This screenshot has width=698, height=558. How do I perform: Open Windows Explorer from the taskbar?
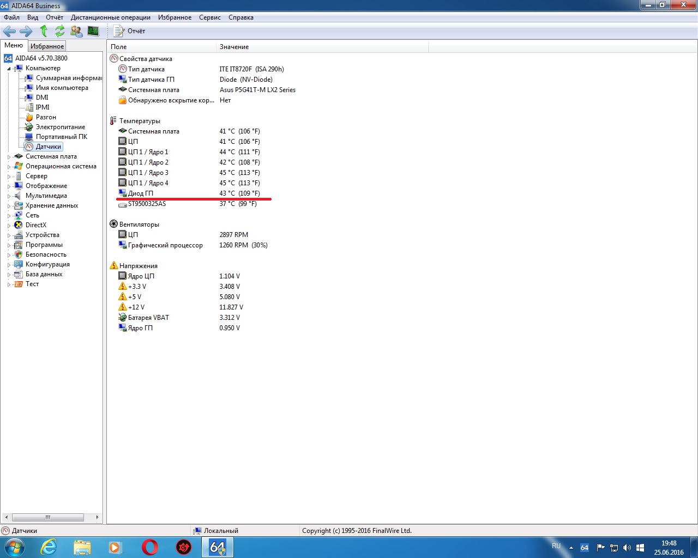click(x=82, y=547)
